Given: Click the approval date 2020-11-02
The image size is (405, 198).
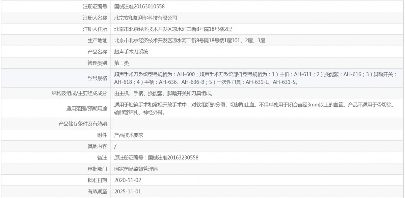Looking at the screenshot, I should click(x=128, y=180).
